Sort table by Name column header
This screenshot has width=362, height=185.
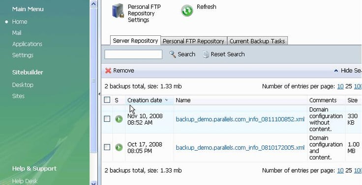pyautogui.click(x=183, y=100)
